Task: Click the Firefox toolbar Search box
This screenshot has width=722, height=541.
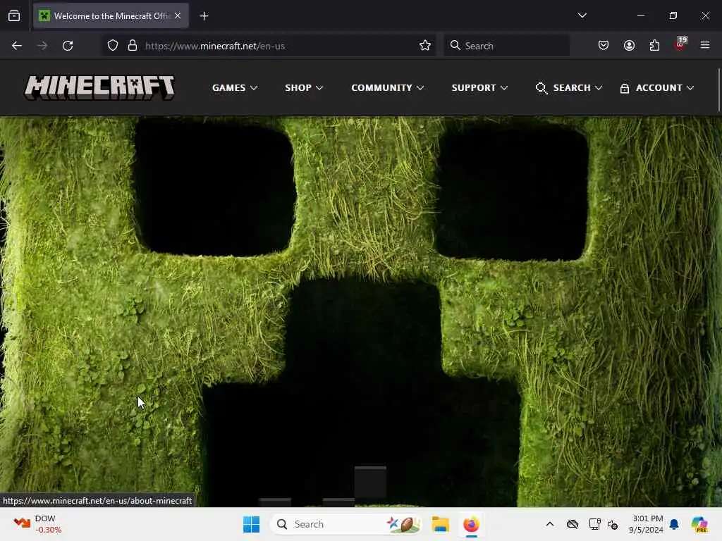Action: 506,46
